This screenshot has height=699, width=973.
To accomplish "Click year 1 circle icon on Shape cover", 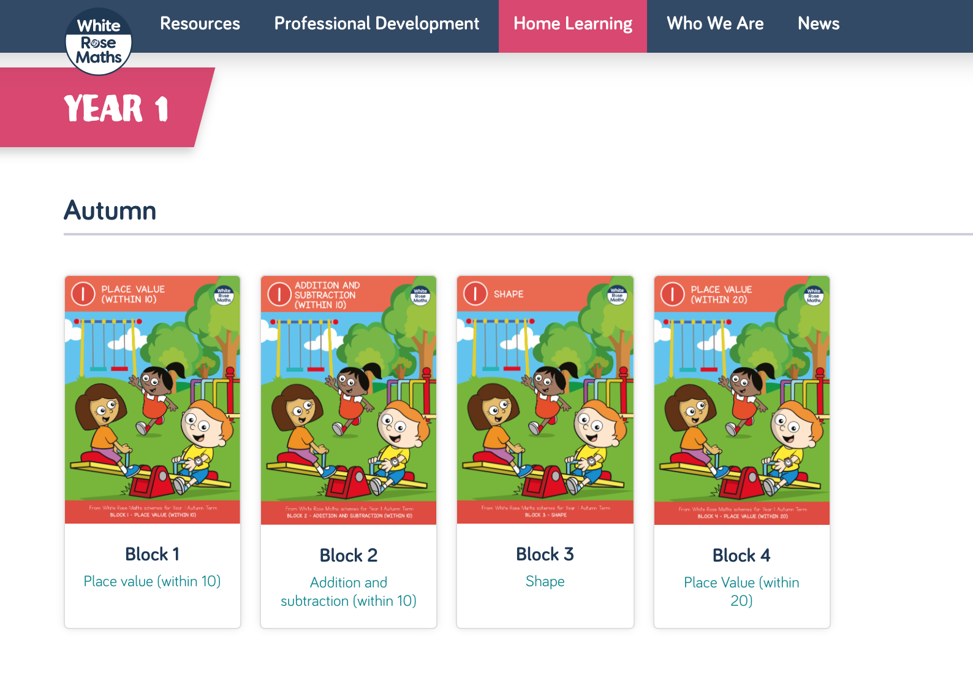I will [x=475, y=294].
